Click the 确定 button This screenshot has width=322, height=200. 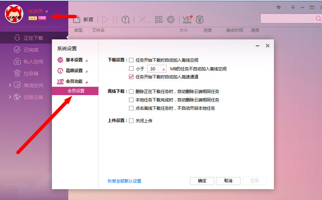pos(202,180)
